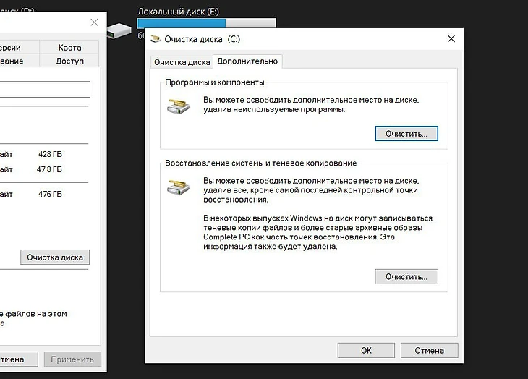Close the Очистка диска (C:) dialog

(451, 39)
